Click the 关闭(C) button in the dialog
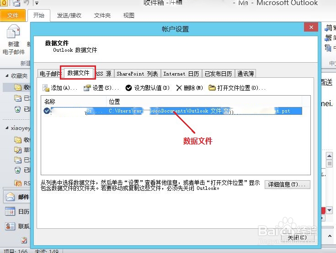336x253 pixels. pyautogui.click(x=297, y=237)
